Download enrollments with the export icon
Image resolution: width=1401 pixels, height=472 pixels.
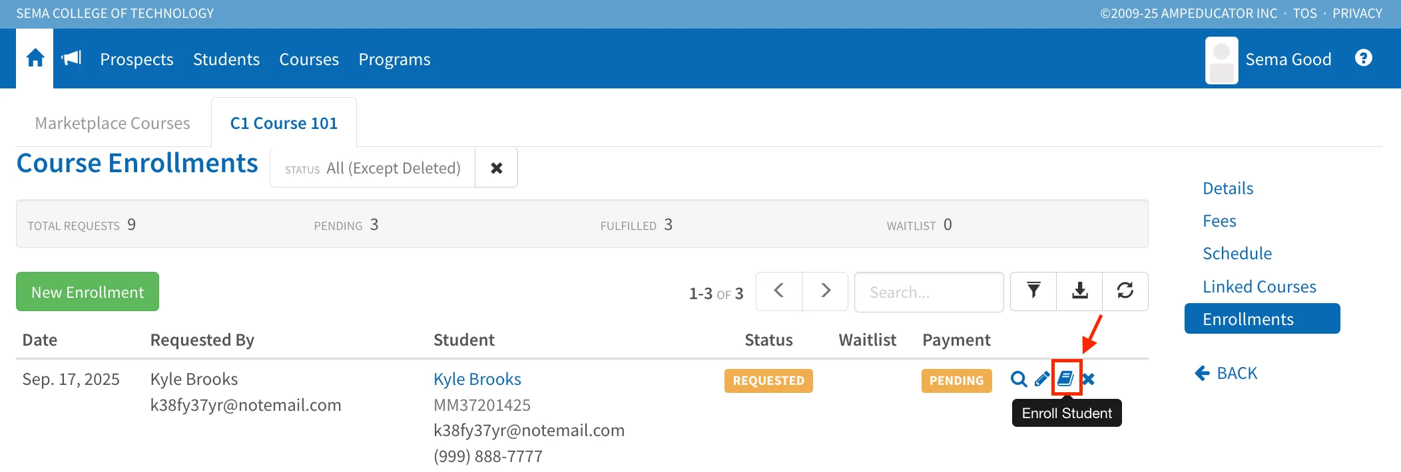pyautogui.click(x=1079, y=291)
